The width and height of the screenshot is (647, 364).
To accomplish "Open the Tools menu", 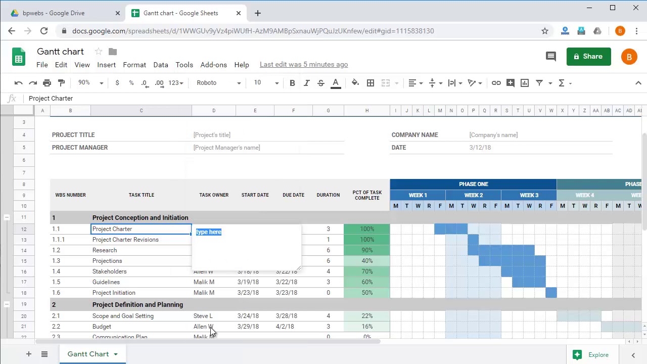I will click(x=184, y=65).
